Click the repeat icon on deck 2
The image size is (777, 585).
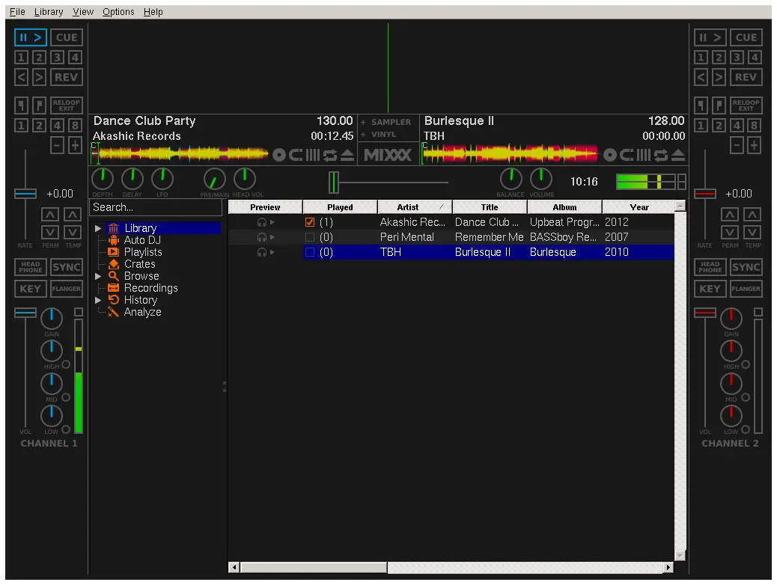click(x=660, y=156)
